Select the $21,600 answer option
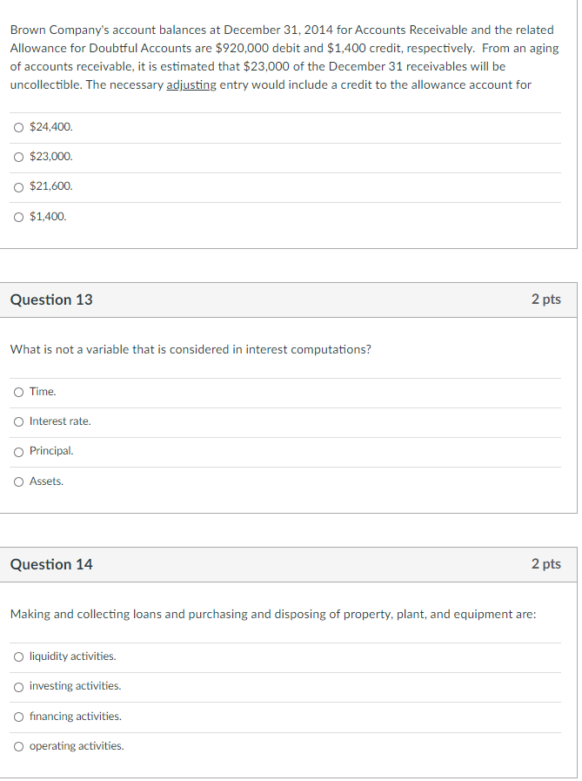 (18, 186)
